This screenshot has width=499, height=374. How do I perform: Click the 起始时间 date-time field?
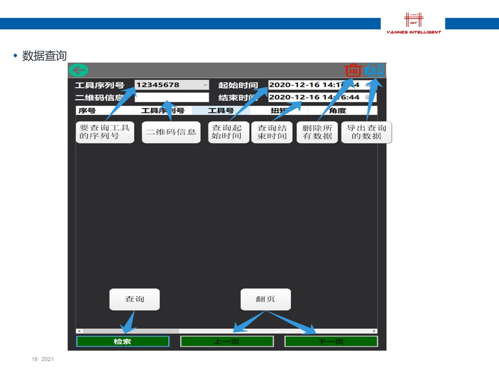(323, 85)
